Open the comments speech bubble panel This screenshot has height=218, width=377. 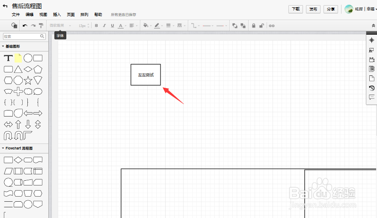point(372,97)
